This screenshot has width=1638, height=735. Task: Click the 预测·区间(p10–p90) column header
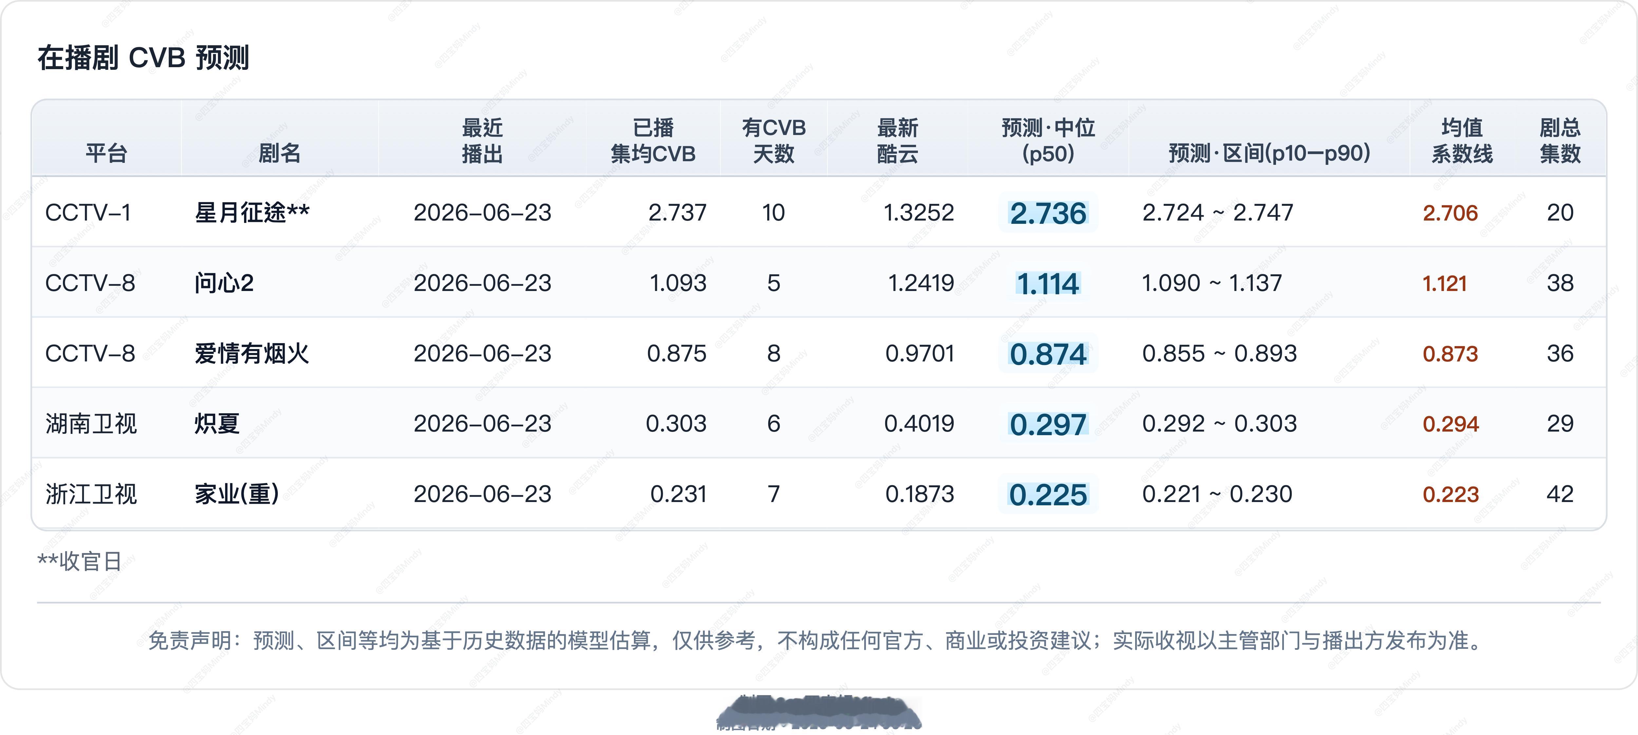click(x=1269, y=153)
